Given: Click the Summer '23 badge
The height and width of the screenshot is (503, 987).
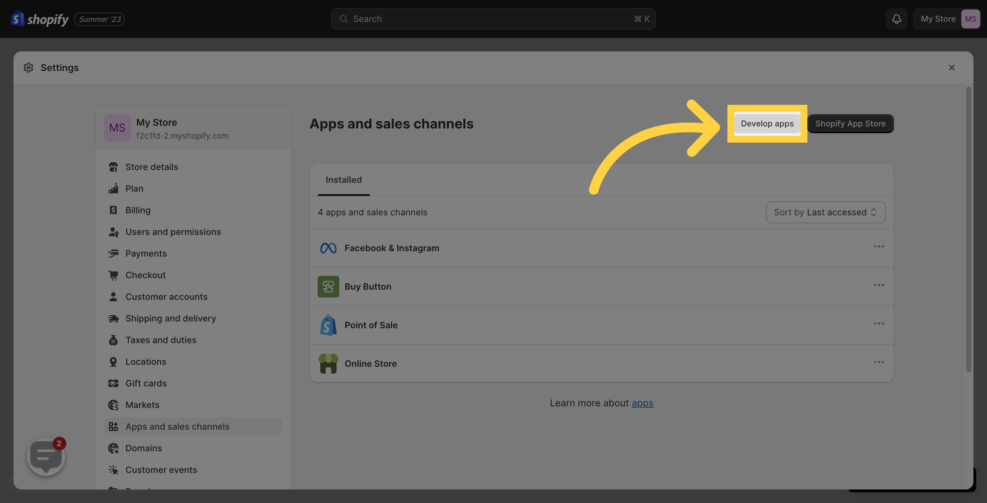Looking at the screenshot, I should pyautogui.click(x=99, y=19).
